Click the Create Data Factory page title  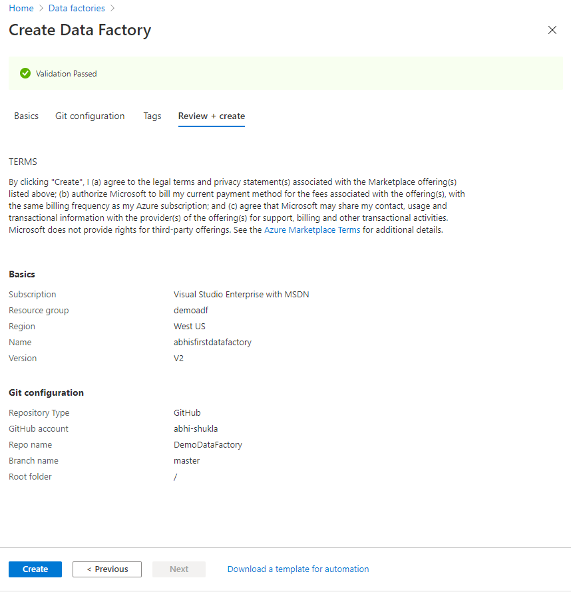(x=80, y=31)
